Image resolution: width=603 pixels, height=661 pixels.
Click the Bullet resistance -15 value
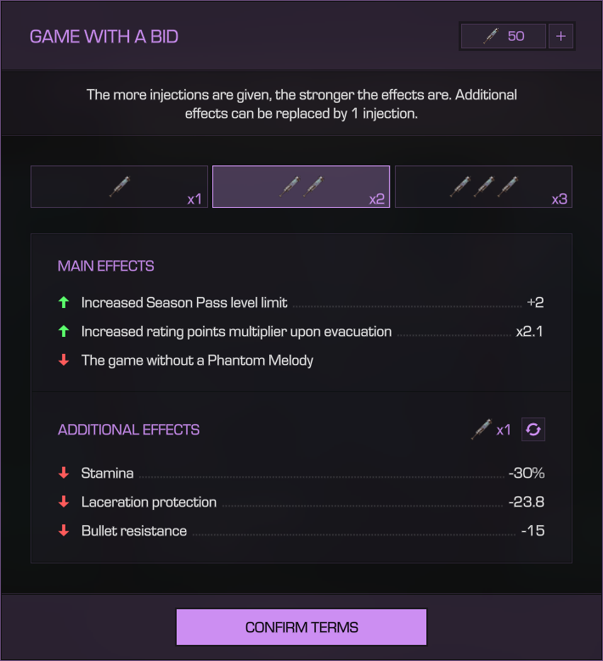[533, 531]
